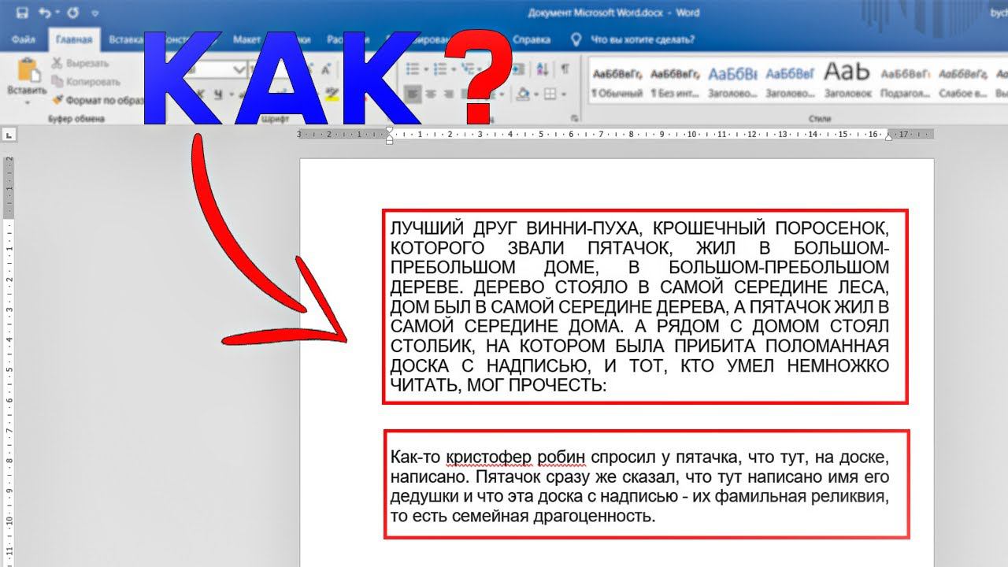Click the underlined word "робин"
Screen dimensions: 1008x567
click(562, 458)
